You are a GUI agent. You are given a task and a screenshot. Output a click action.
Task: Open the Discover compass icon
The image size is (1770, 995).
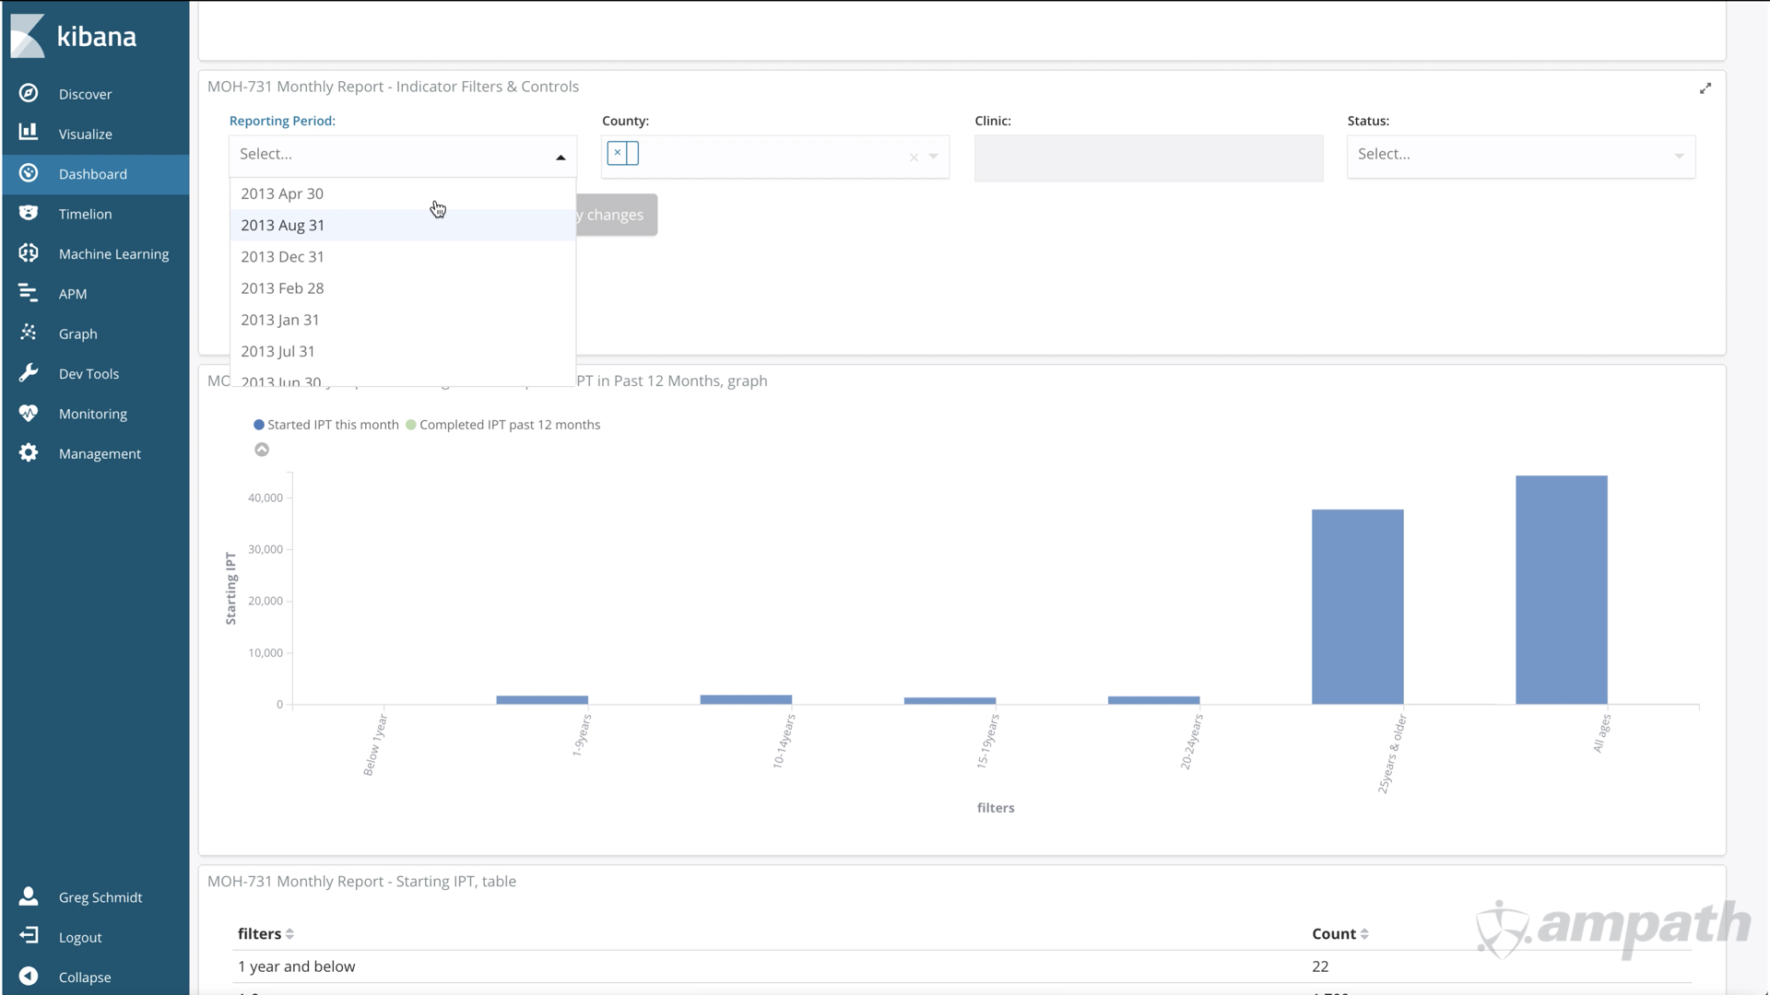click(29, 93)
